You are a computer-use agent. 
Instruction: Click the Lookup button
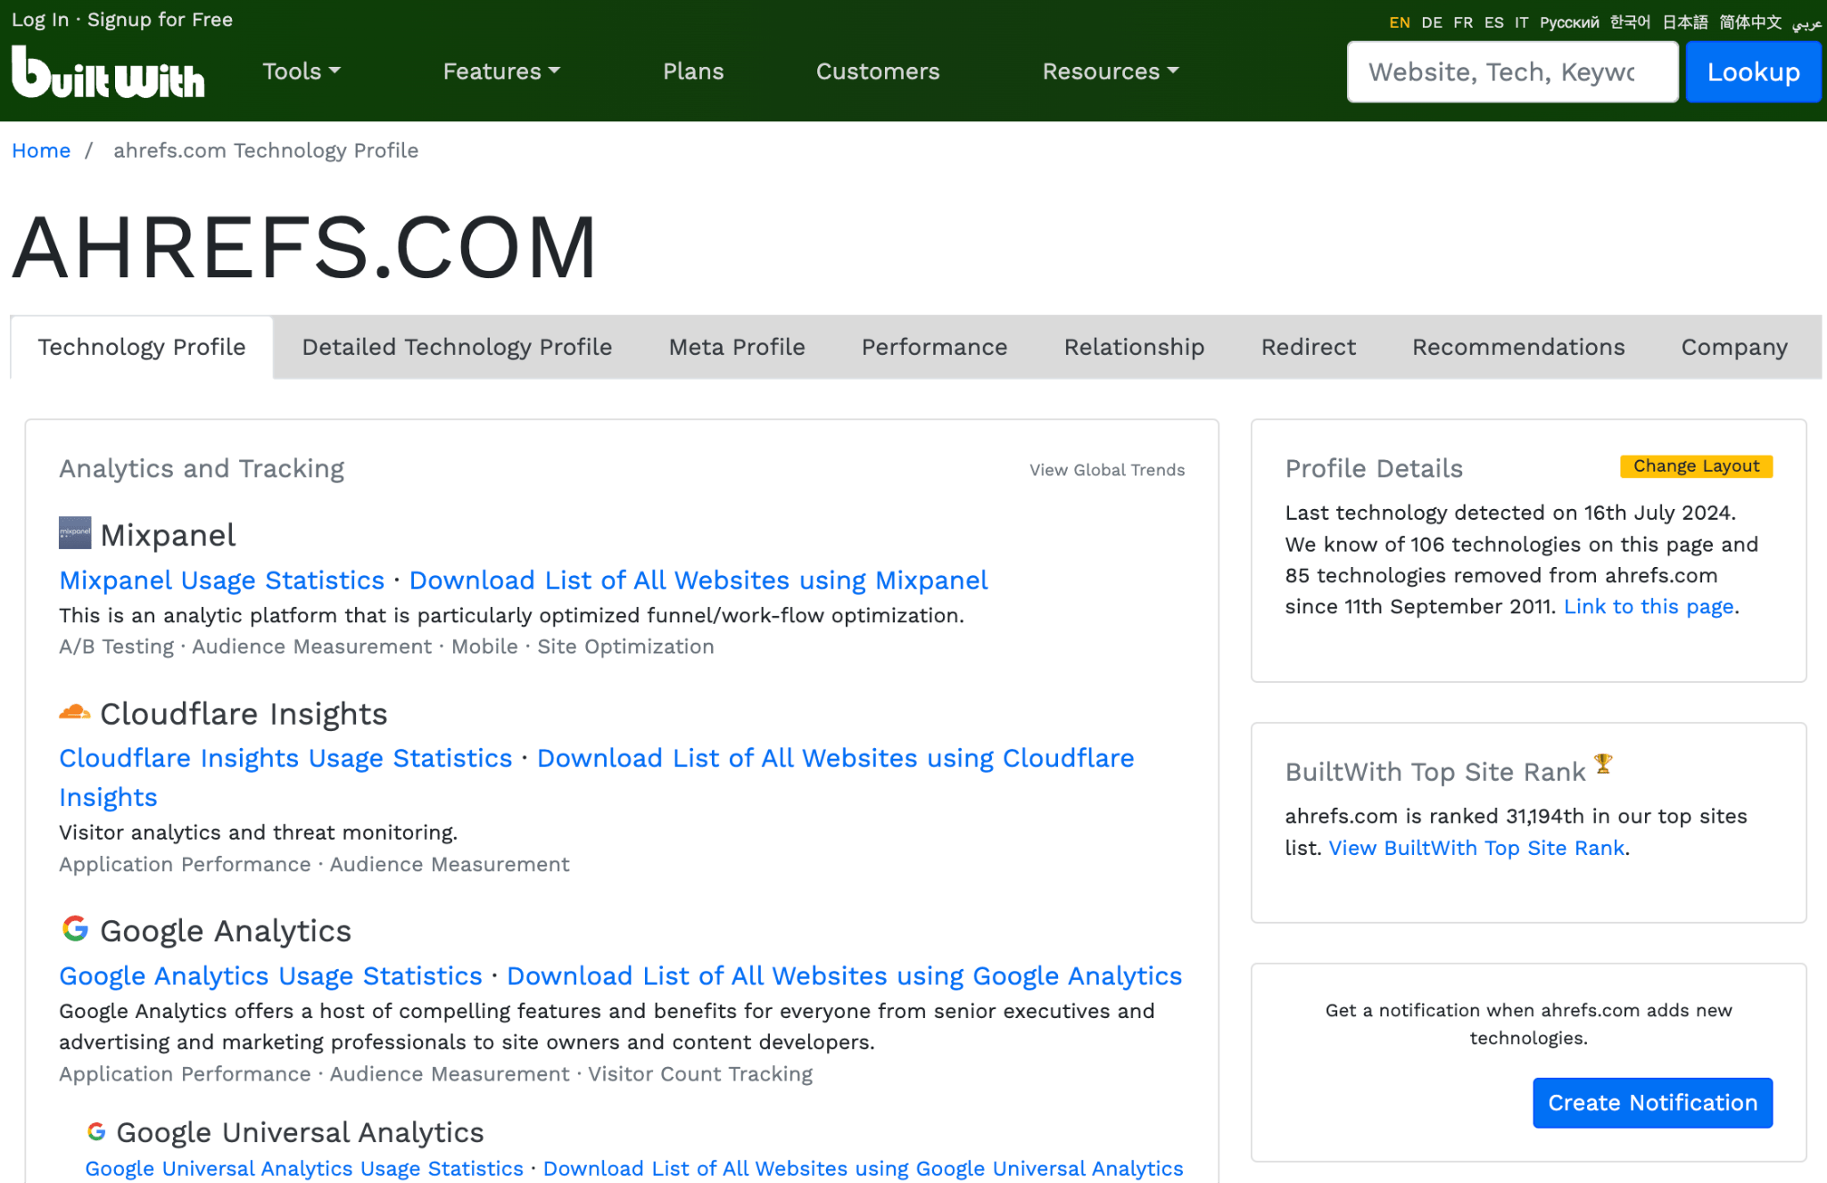pos(1751,70)
